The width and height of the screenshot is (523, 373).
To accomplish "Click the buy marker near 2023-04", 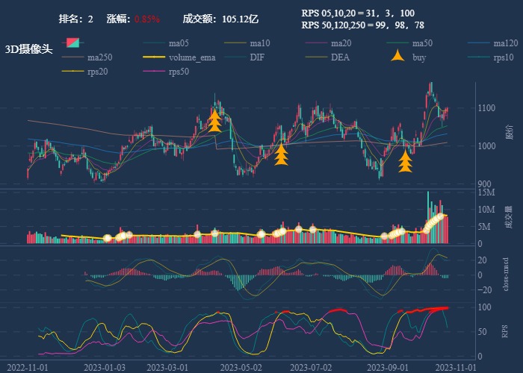I will coord(214,121).
